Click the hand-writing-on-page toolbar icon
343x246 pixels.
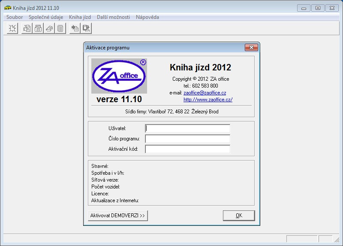click(27, 28)
